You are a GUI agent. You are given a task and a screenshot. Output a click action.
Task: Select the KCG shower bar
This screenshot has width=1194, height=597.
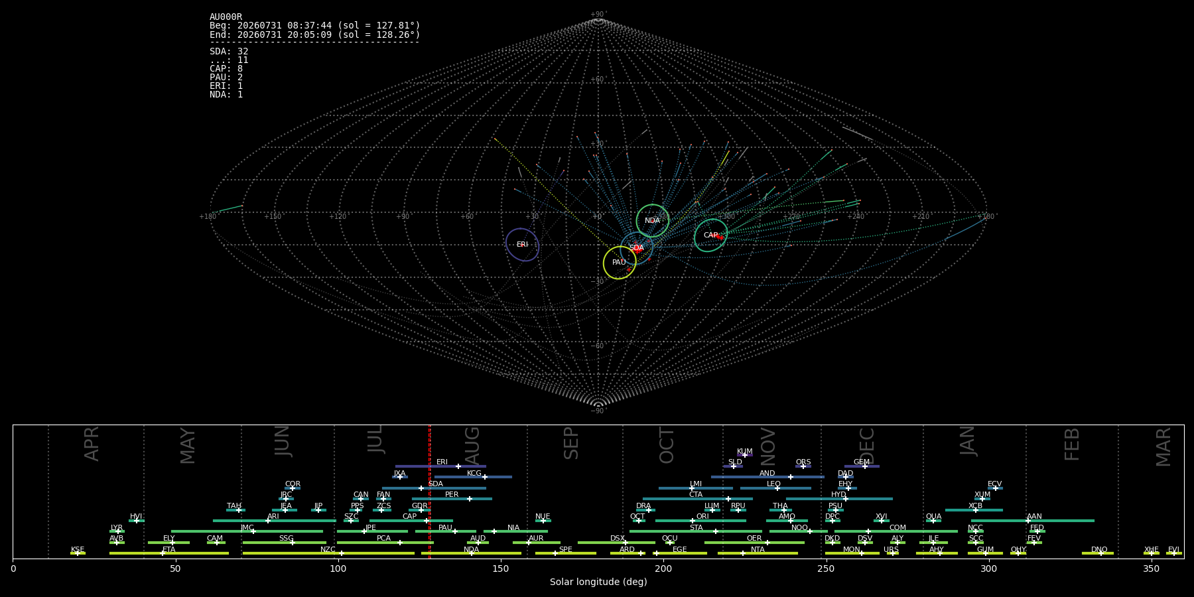click(x=473, y=477)
